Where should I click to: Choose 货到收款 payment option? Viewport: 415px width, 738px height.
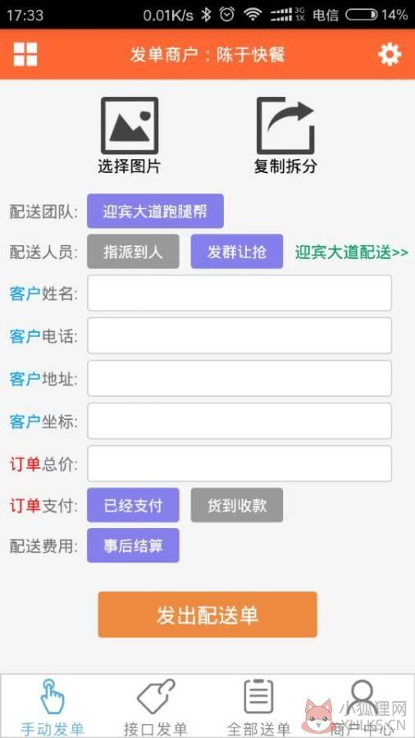[x=237, y=505]
